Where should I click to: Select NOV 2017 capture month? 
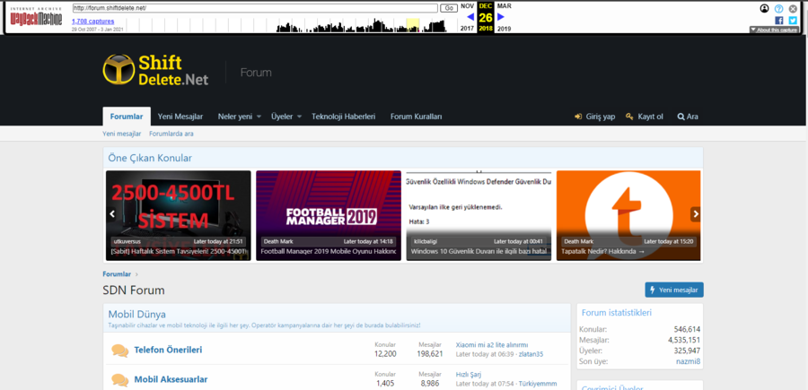(x=468, y=17)
